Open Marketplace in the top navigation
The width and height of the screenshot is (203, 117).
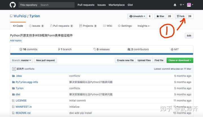(x=117, y=5)
